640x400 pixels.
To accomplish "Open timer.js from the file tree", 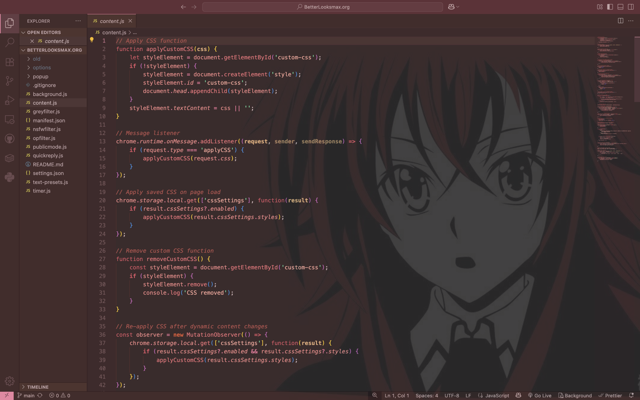I will point(53,191).
